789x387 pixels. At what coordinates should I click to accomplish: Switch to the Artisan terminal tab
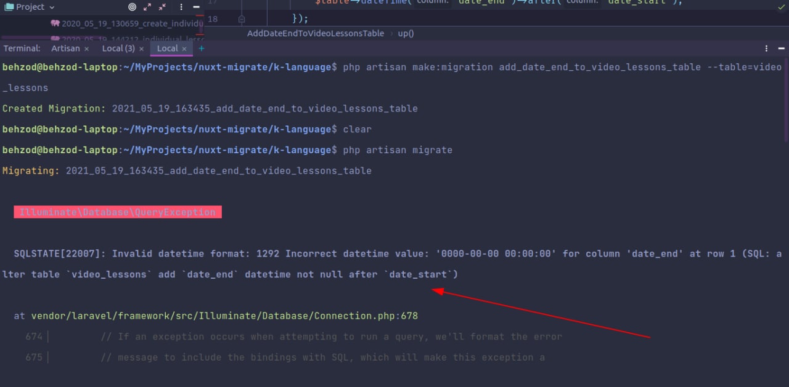65,48
